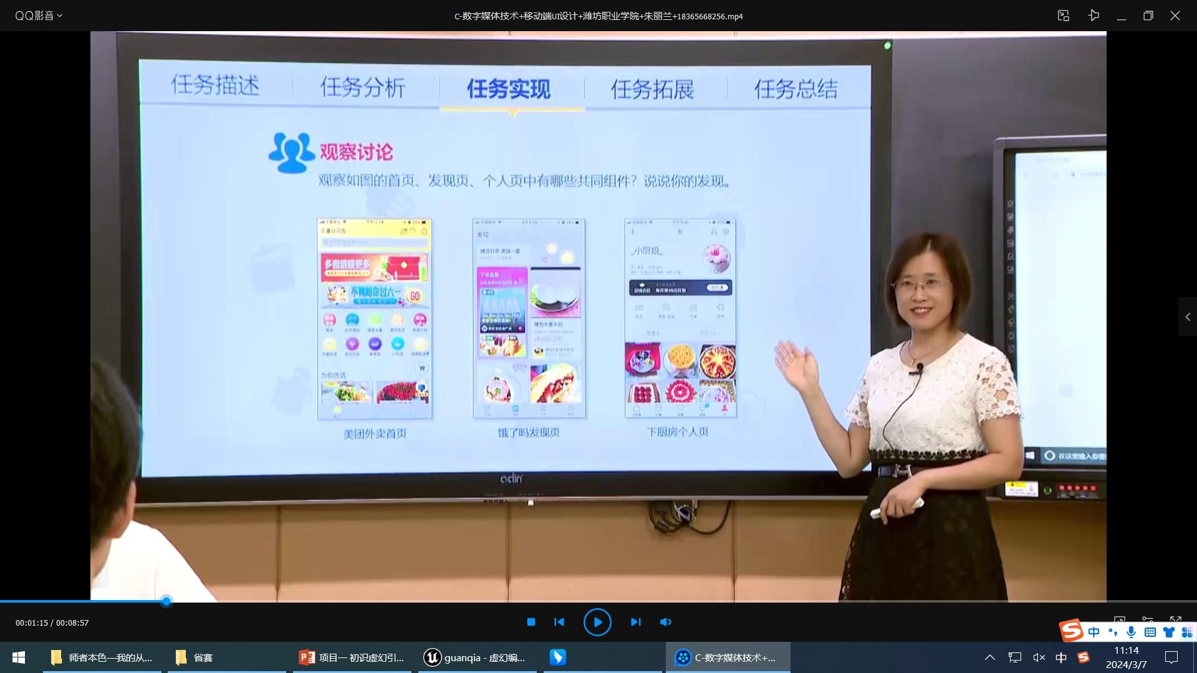1197x673 pixels.
Task: Skip to previous video
Action: pyautogui.click(x=559, y=622)
